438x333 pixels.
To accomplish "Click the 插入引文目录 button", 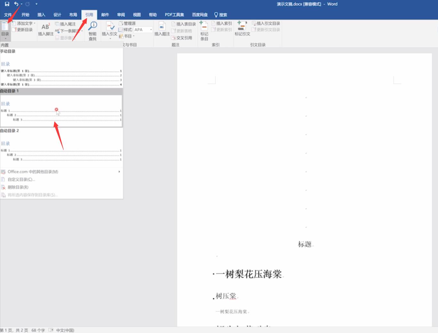I will tap(266, 23).
